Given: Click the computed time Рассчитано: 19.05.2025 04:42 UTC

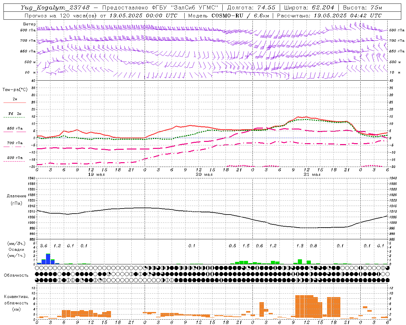Looking at the screenshot, I should (330, 16).
